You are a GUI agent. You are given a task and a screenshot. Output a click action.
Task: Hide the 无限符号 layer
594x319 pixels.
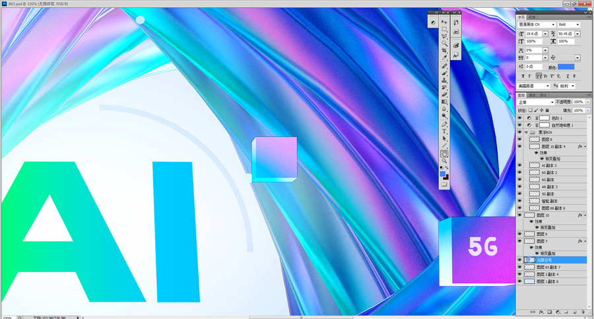pyautogui.click(x=520, y=260)
